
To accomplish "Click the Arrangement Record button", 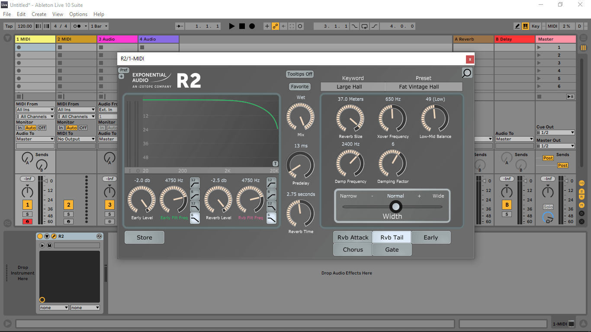I will (x=252, y=26).
